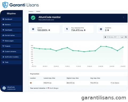
Task: Open the monitor options three-dot menu
Action: coord(123,17)
